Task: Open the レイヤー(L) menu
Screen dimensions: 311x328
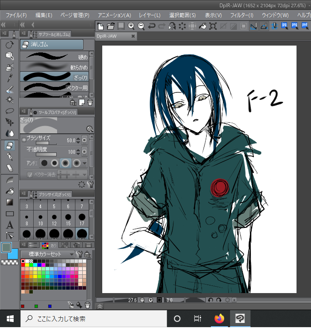Action: click(x=150, y=15)
